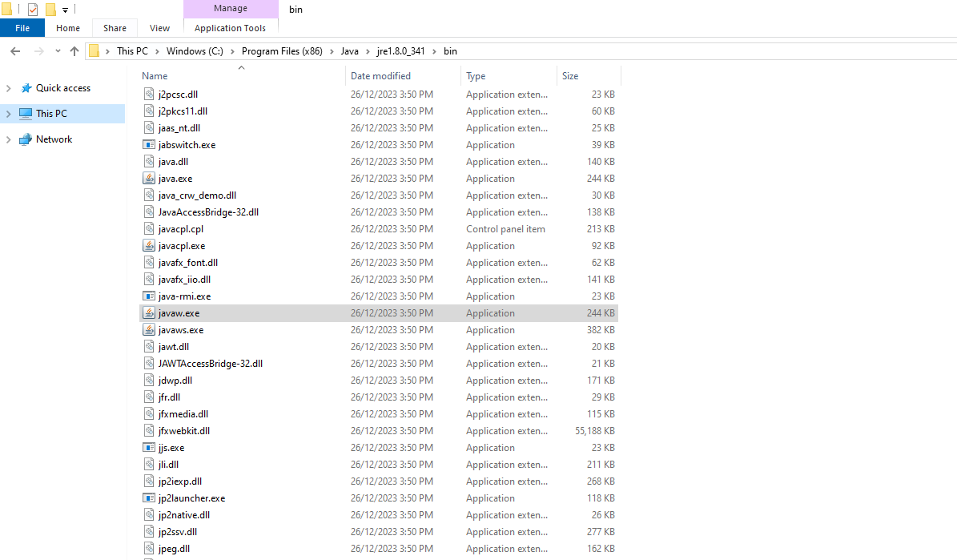Click the jpeg.dll file icon
The width and height of the screenshot is (957, 560).
click(148, 549)
